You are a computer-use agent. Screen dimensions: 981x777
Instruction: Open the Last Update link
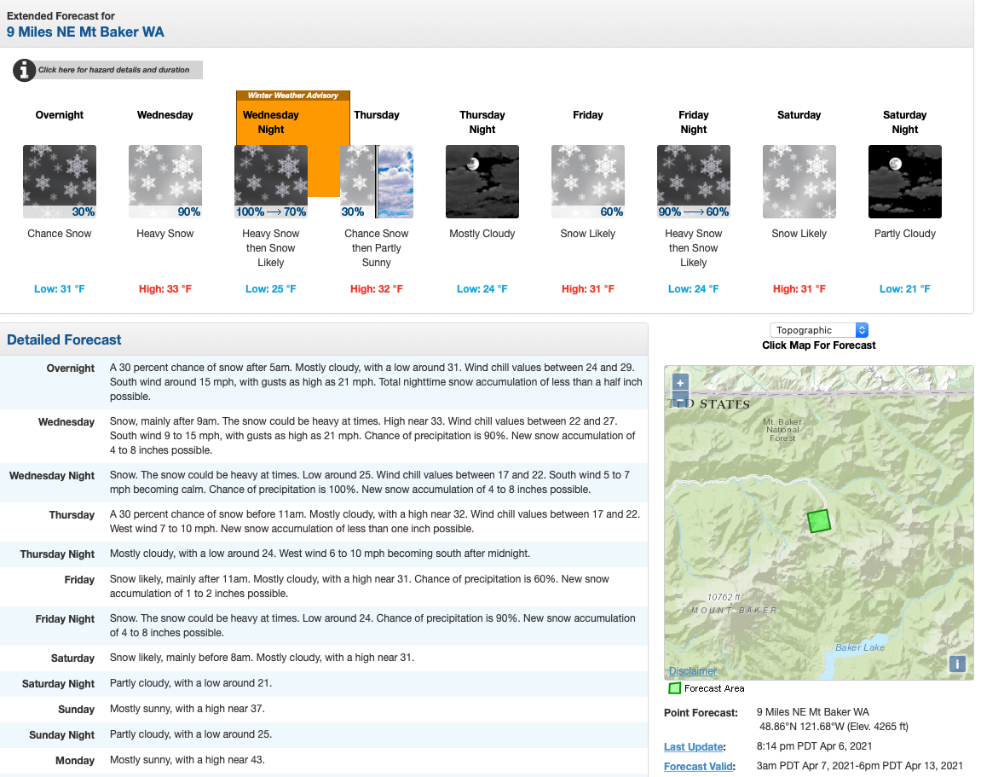694,747
